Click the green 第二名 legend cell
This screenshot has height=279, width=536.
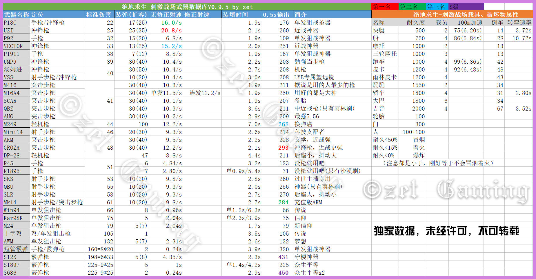[412, 7]
